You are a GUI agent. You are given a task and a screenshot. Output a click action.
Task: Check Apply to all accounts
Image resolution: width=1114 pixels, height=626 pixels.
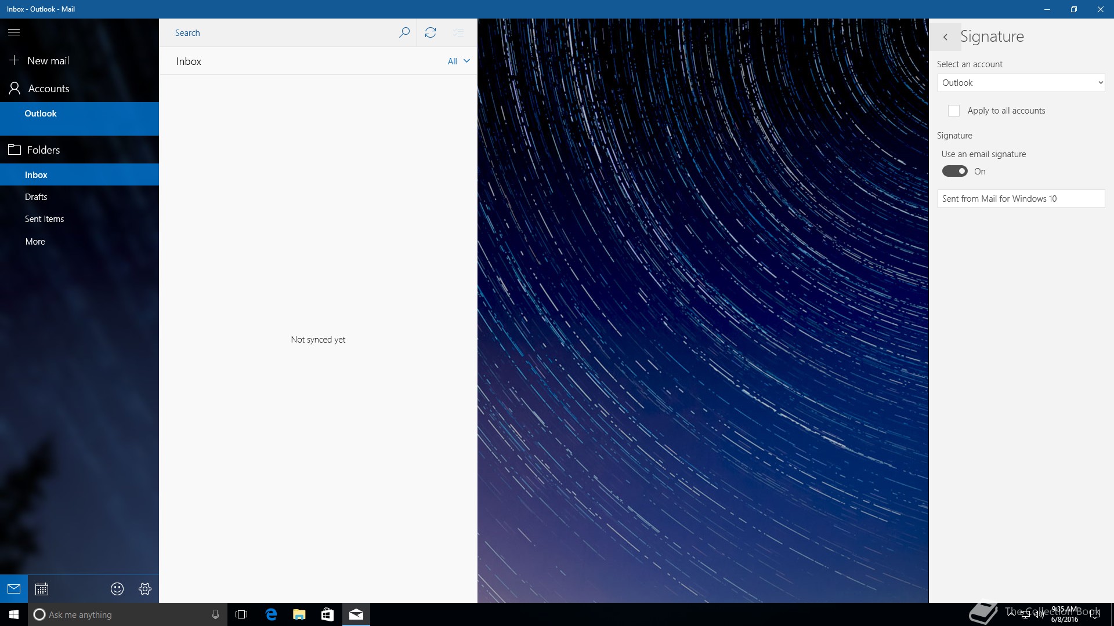tap(954, 111)
